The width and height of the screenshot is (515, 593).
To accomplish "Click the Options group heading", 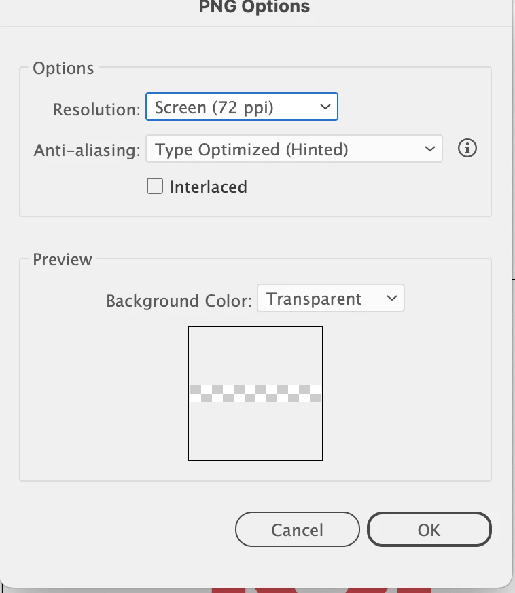I will [x=63, y=69].
